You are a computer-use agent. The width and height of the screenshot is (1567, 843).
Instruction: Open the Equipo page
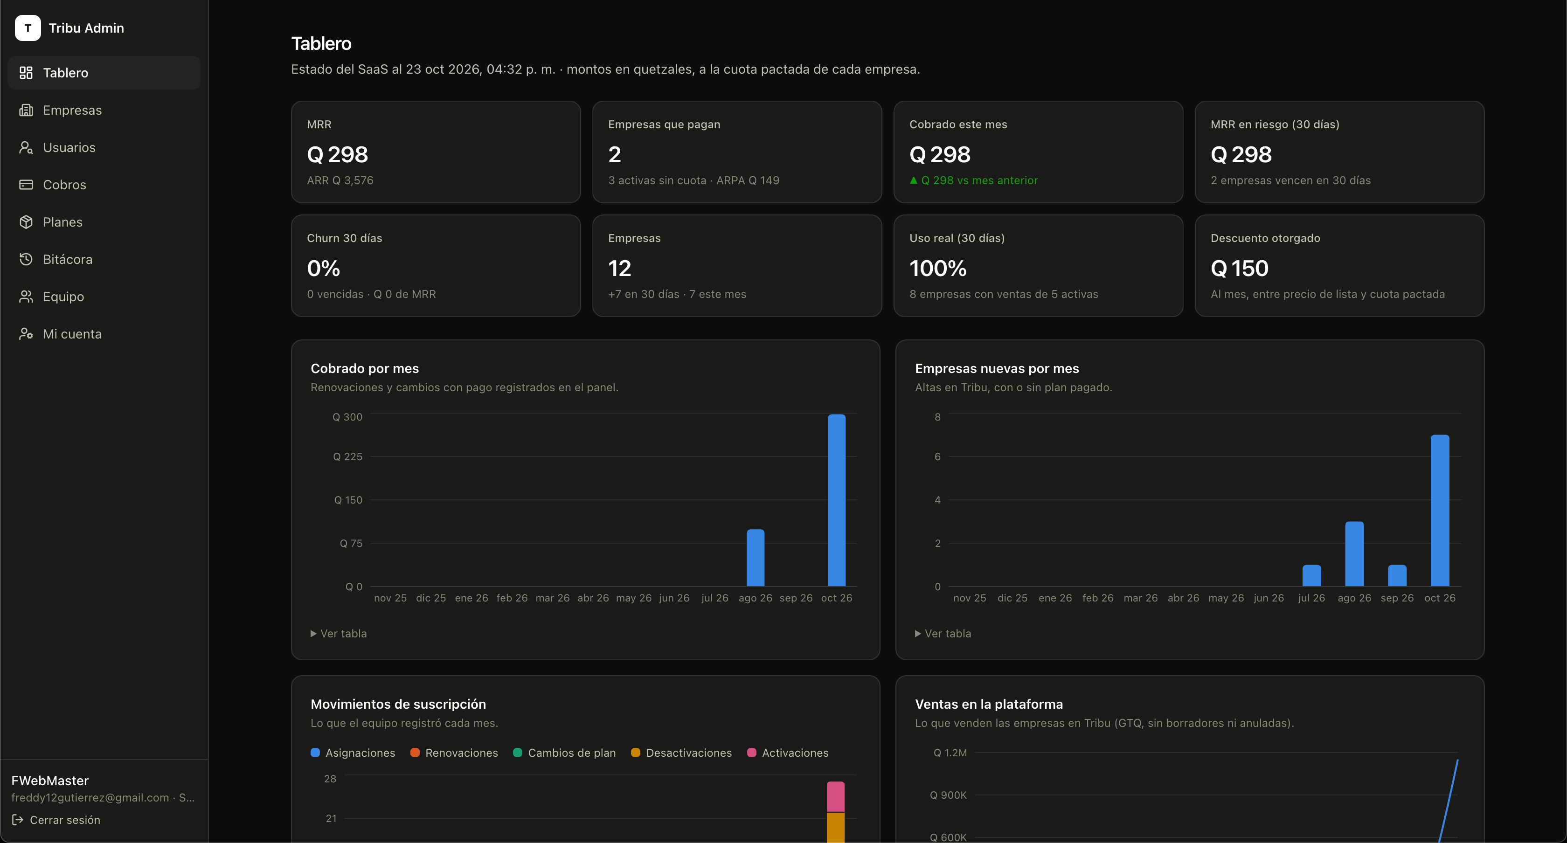click(104, 296)
